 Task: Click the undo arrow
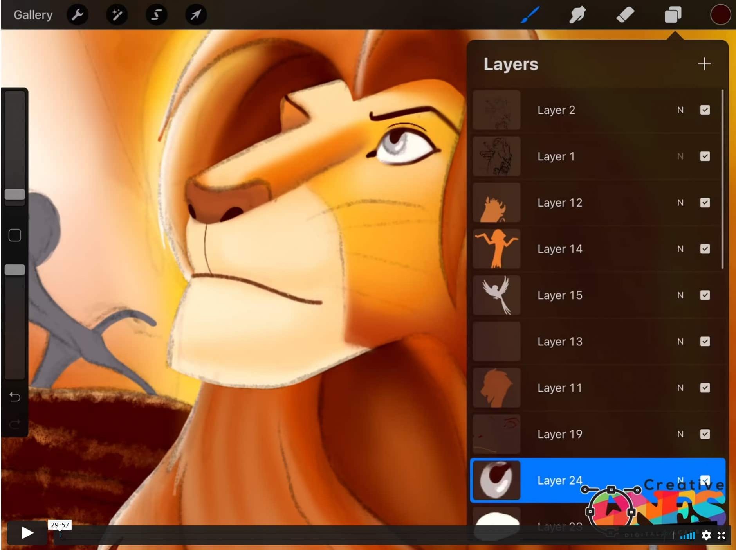[x=15, y=397]
